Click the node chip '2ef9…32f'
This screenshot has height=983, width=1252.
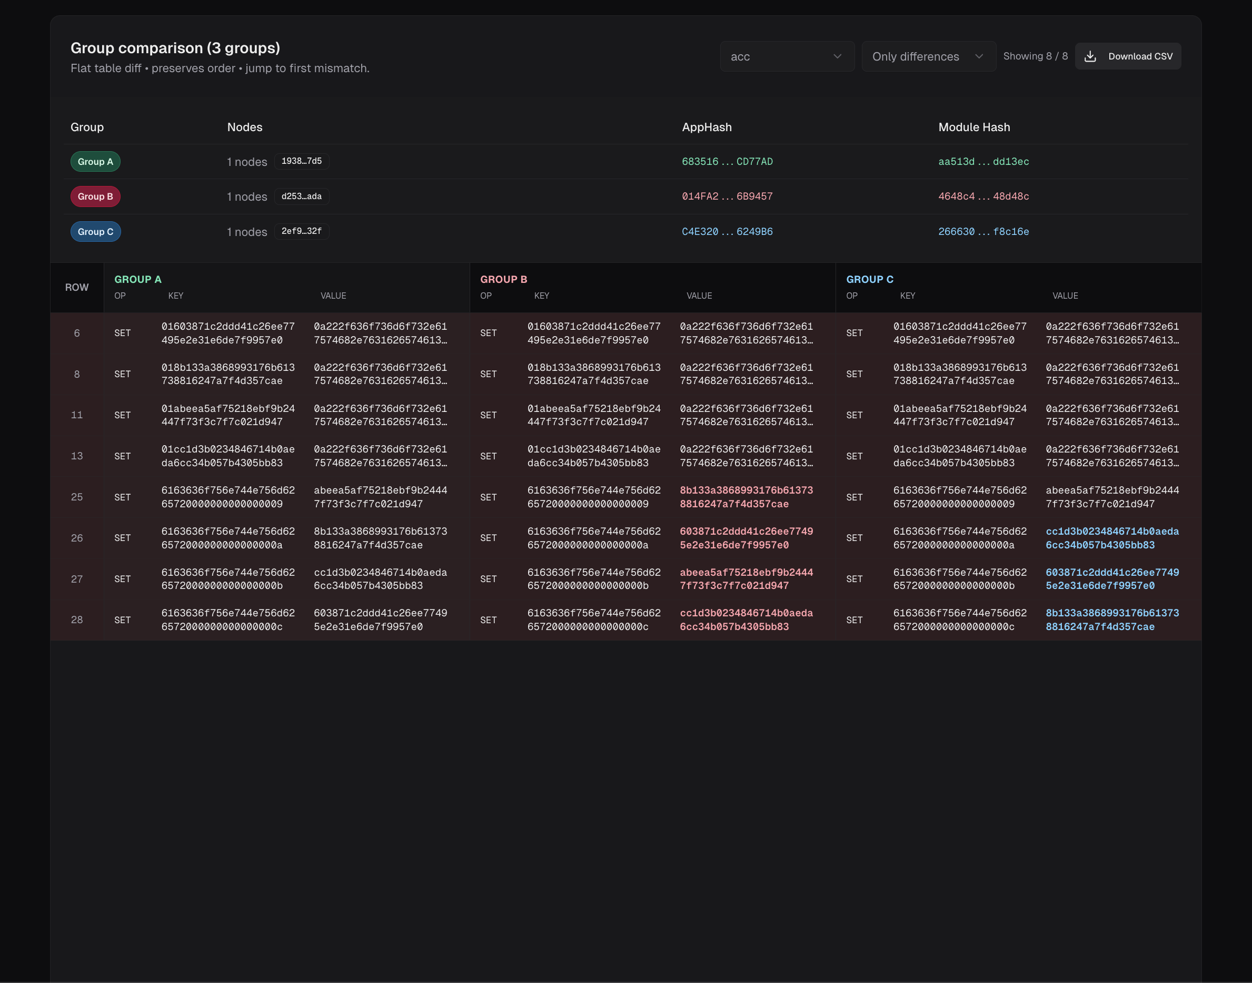(x=301, y=231)
